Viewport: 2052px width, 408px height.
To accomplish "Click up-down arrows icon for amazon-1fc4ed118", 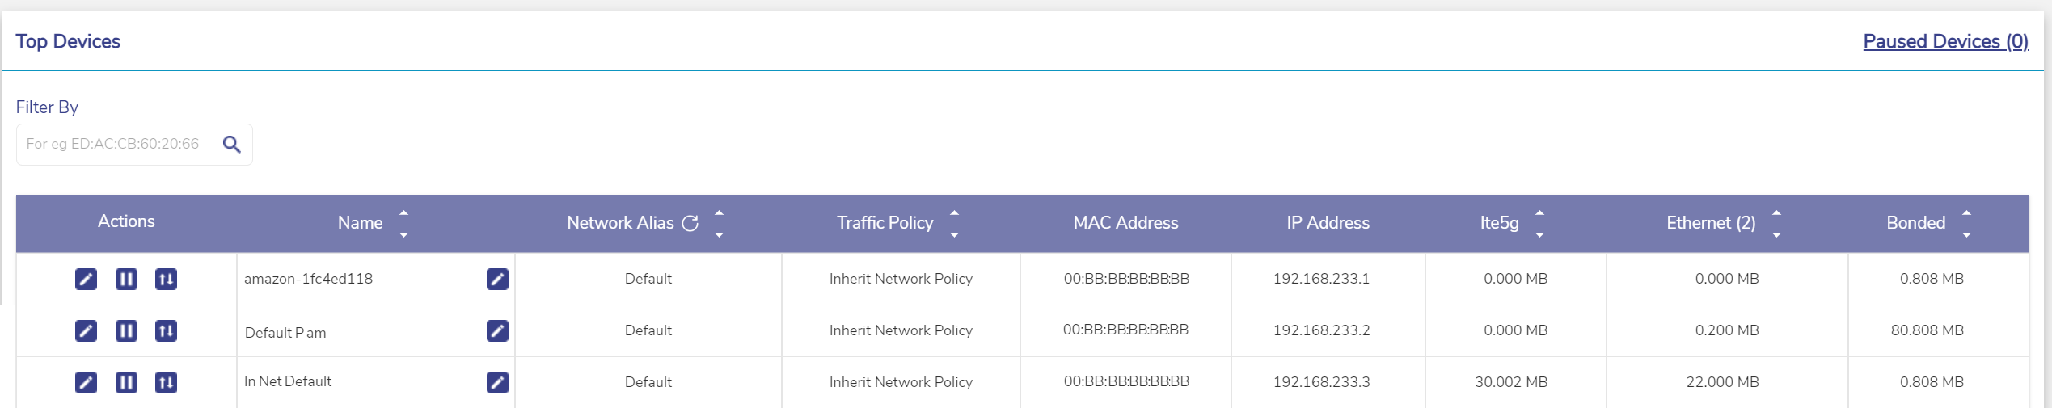I will coord(166,279).
